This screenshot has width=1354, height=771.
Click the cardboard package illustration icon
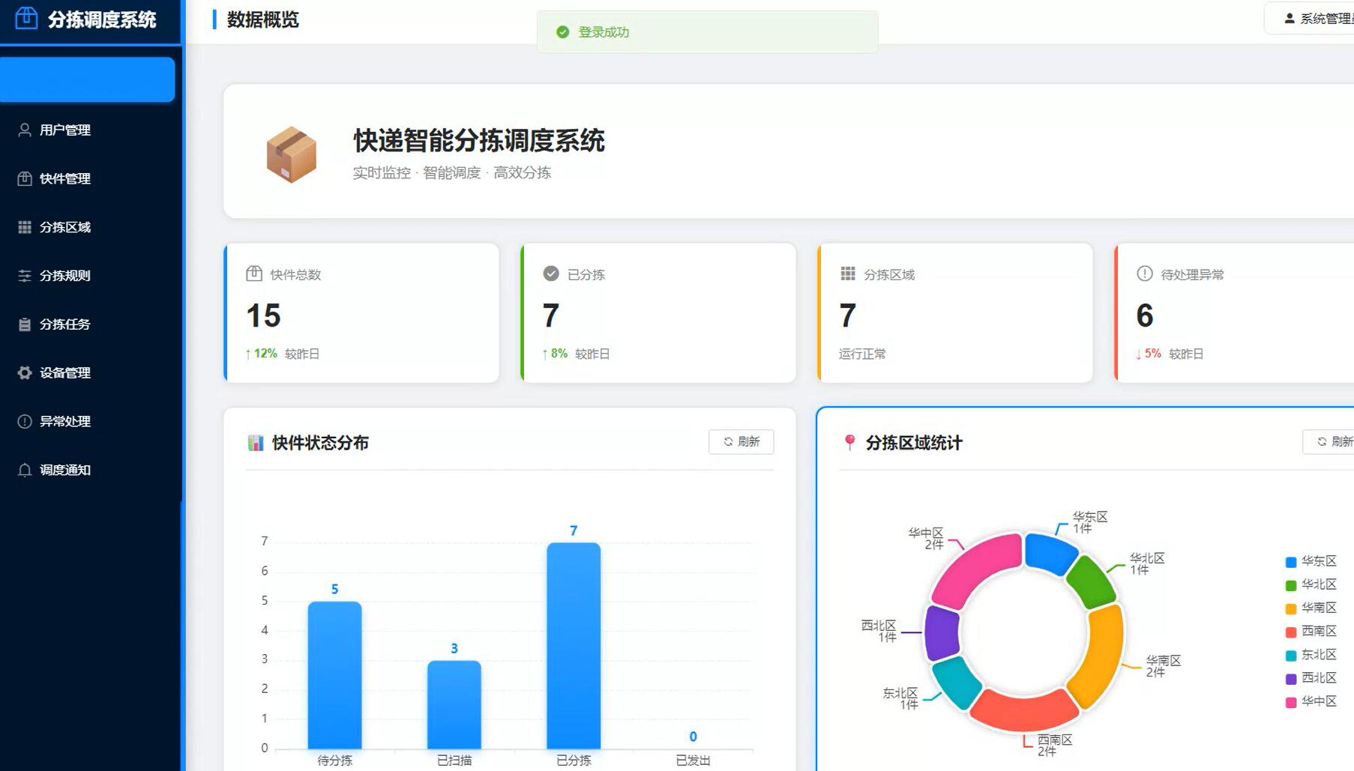[x=291, y=154]
